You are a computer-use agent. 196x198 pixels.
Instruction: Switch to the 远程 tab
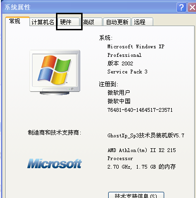click(x=142, y=22)
